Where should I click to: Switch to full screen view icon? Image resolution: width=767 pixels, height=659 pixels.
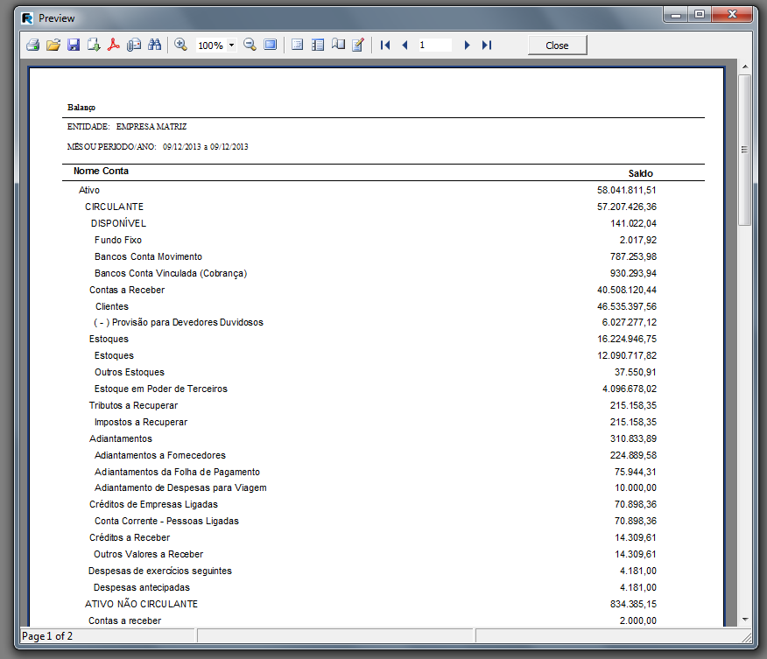tap(270, 45)
